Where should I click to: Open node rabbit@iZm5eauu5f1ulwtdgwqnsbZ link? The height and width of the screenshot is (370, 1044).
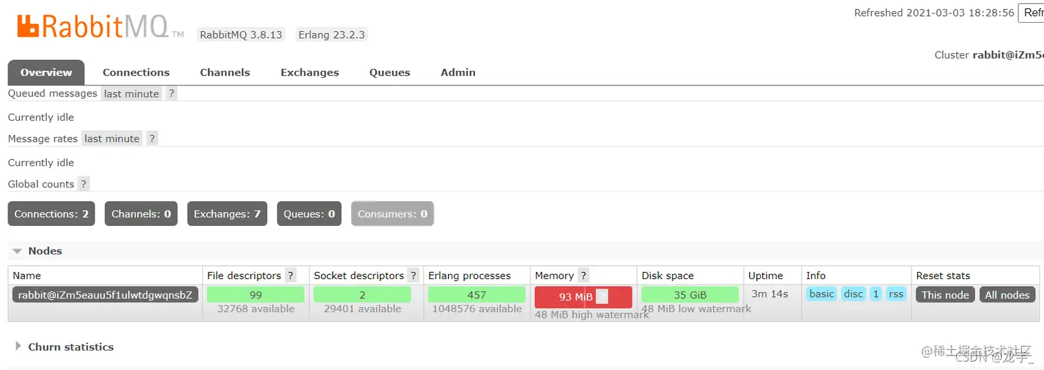[x=106, y=295]
